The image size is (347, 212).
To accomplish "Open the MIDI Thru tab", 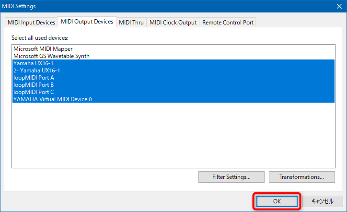I will [x=131, y=23].
